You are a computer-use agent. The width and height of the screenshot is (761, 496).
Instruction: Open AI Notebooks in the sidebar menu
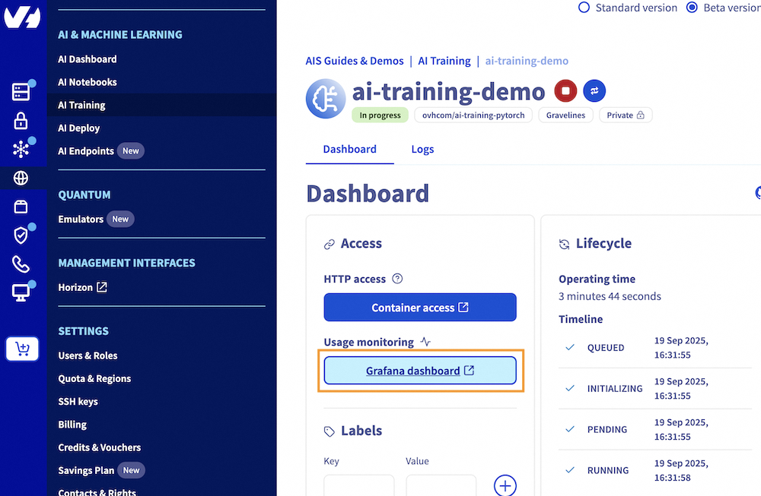[x=88, y=82]
